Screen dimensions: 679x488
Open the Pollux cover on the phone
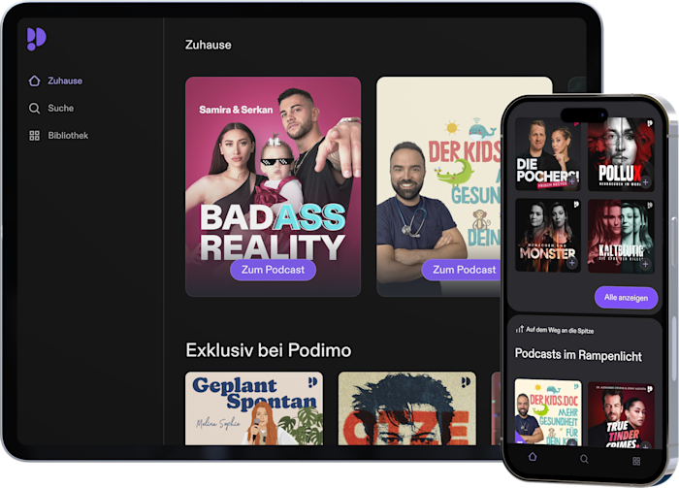tap(621, 153)
